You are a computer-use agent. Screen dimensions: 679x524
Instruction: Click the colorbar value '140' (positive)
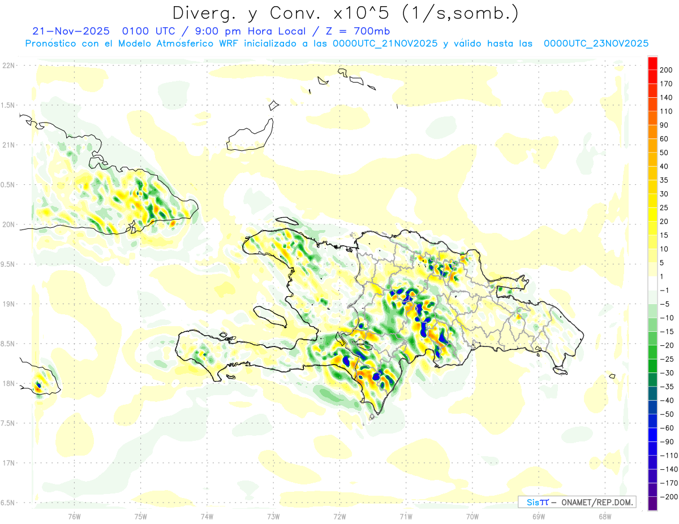pyautogui.click(x=667, y=97)
